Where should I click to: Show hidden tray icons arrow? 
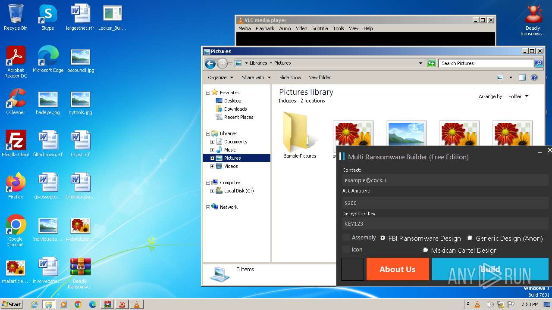(468, 304)
